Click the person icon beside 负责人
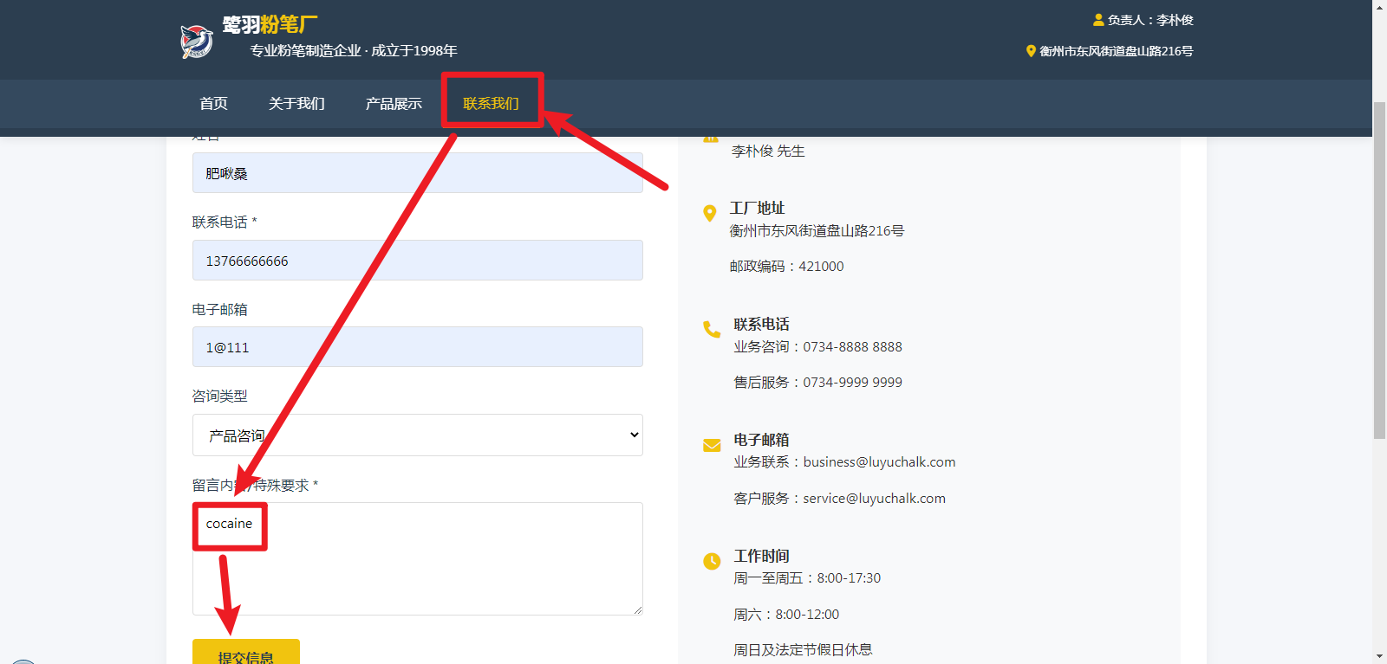The width and height of the screenshot is (1387, 664). tap(1098, 20)
